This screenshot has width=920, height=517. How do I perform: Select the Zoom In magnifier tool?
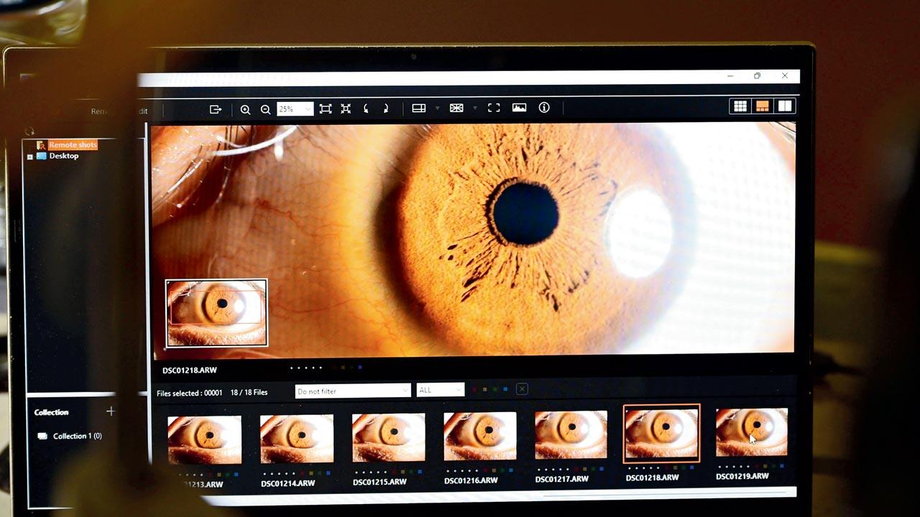245,108
